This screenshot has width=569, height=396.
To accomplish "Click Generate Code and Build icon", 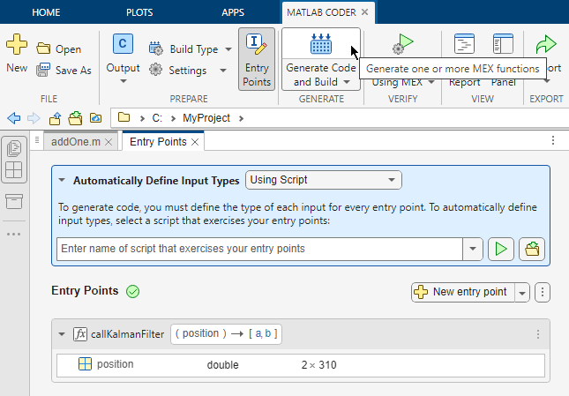I will click(x=320, y=45).
